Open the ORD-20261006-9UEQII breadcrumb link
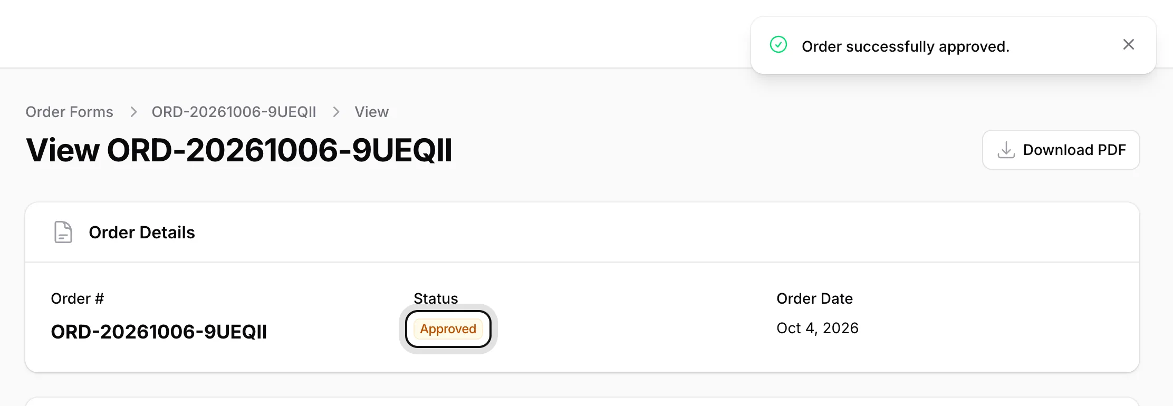This screenshot has width=1173, height=406. pos(234,112)
